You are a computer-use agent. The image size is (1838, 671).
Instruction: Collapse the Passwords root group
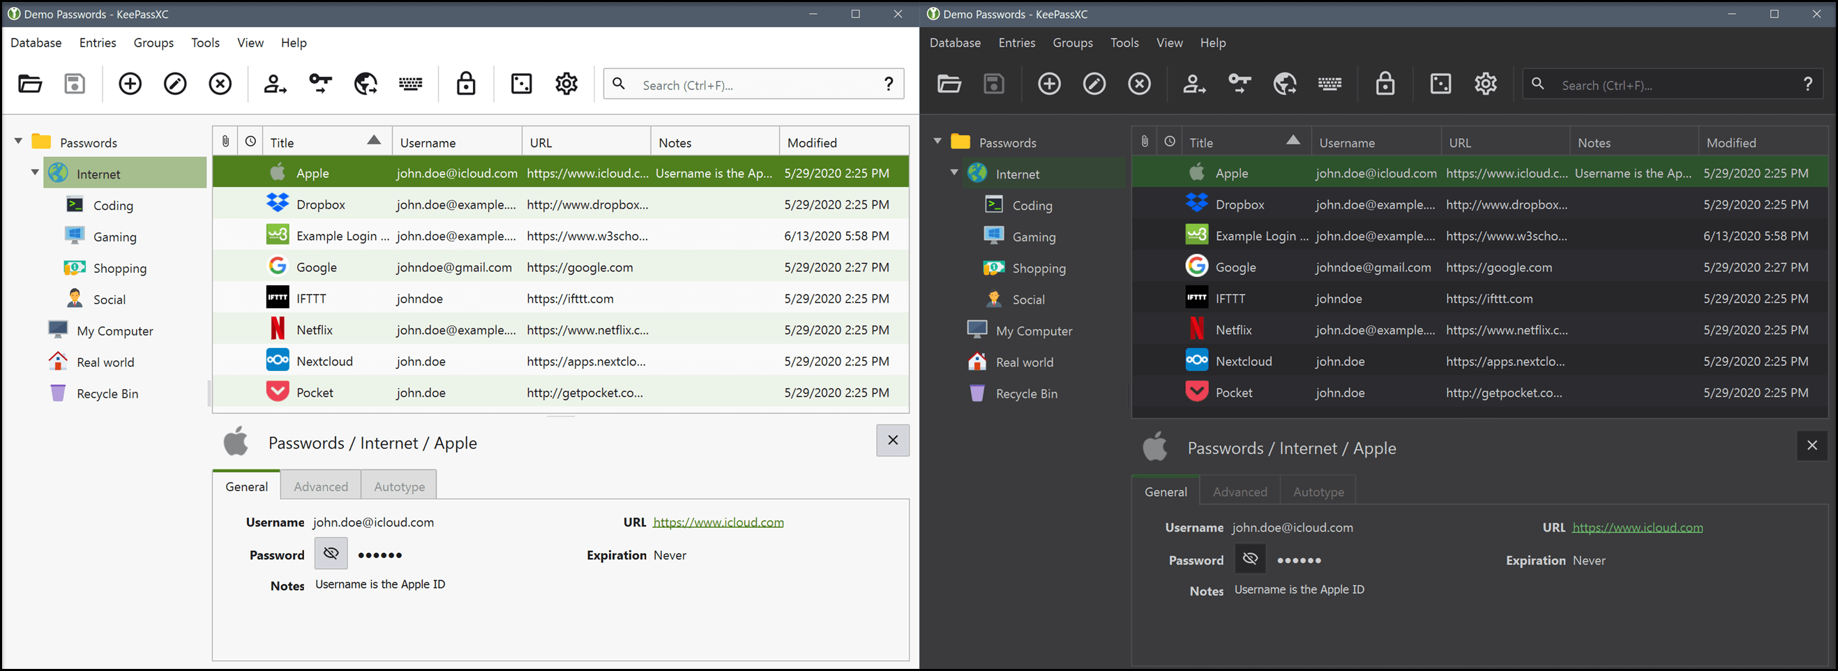18,141
